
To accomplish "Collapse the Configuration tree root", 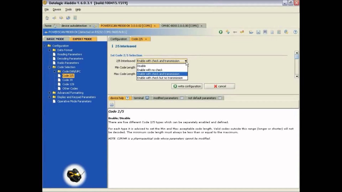I will [45, 46].
